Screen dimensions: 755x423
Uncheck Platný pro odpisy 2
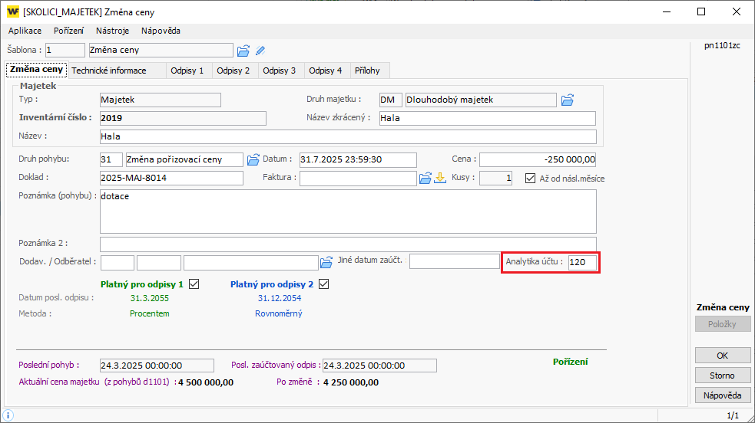pyautogui.click(x=323, y=284)
